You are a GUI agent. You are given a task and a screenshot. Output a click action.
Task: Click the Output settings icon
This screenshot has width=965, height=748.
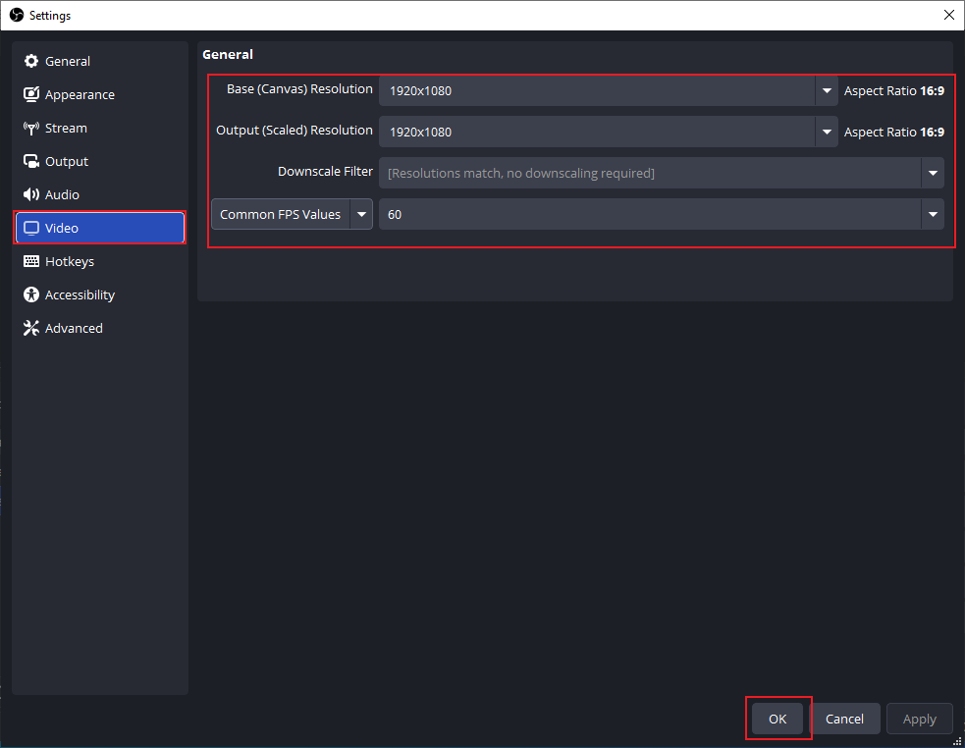(31, 161)
